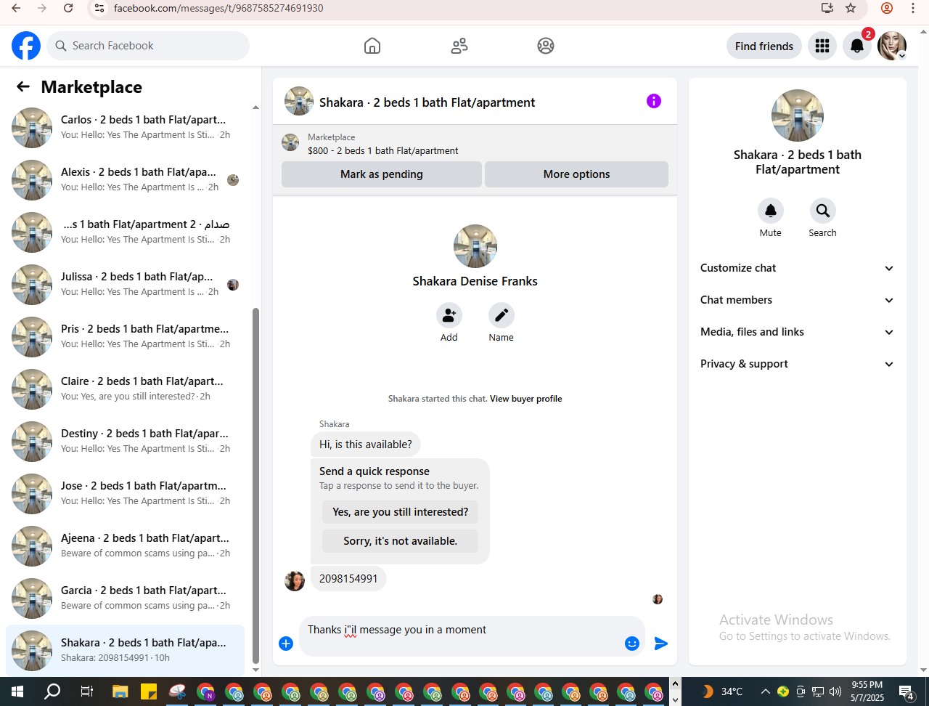Click Search Facebook field
The image size is (929, 706).
[148, 46]
